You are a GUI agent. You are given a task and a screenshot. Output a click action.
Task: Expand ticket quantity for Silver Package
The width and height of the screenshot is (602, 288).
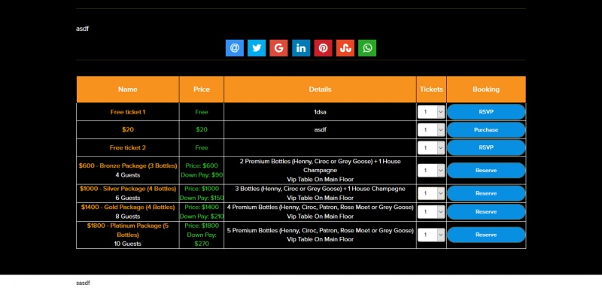click(431, 193)
